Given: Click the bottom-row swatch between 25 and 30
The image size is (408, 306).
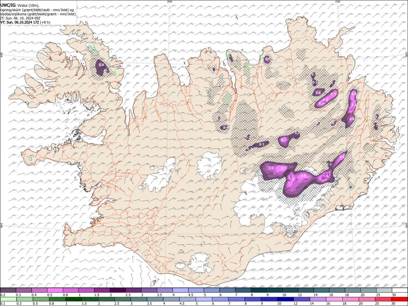Looking at the screenshot, I should (x=383, y=299).
